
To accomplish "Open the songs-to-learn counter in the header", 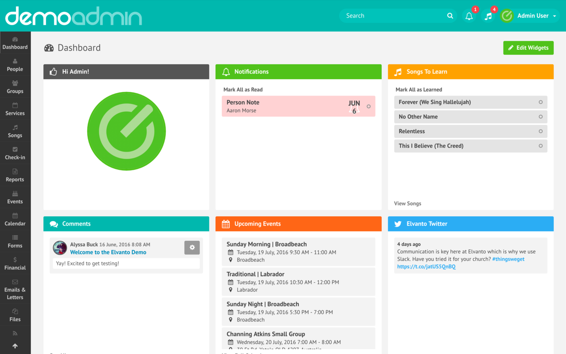I will click(488, 16).
